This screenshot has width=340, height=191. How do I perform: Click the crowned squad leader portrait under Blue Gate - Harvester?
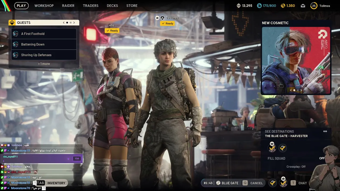point(272,147)
